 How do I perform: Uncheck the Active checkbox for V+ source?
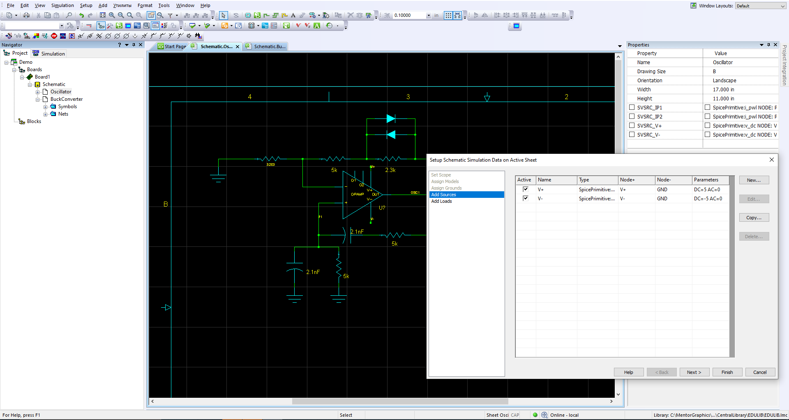point(525,189)
